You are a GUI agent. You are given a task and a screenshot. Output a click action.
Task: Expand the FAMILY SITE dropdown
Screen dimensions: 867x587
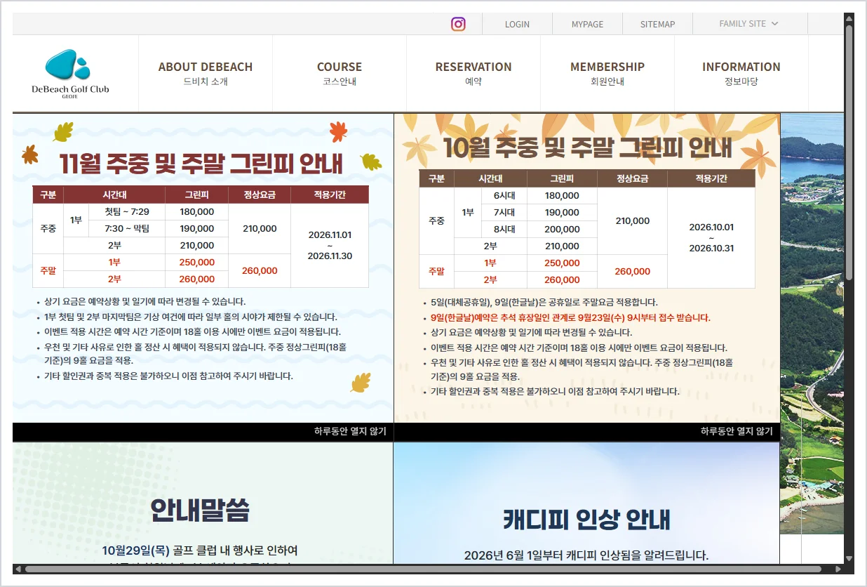click(x=748, y=24)
